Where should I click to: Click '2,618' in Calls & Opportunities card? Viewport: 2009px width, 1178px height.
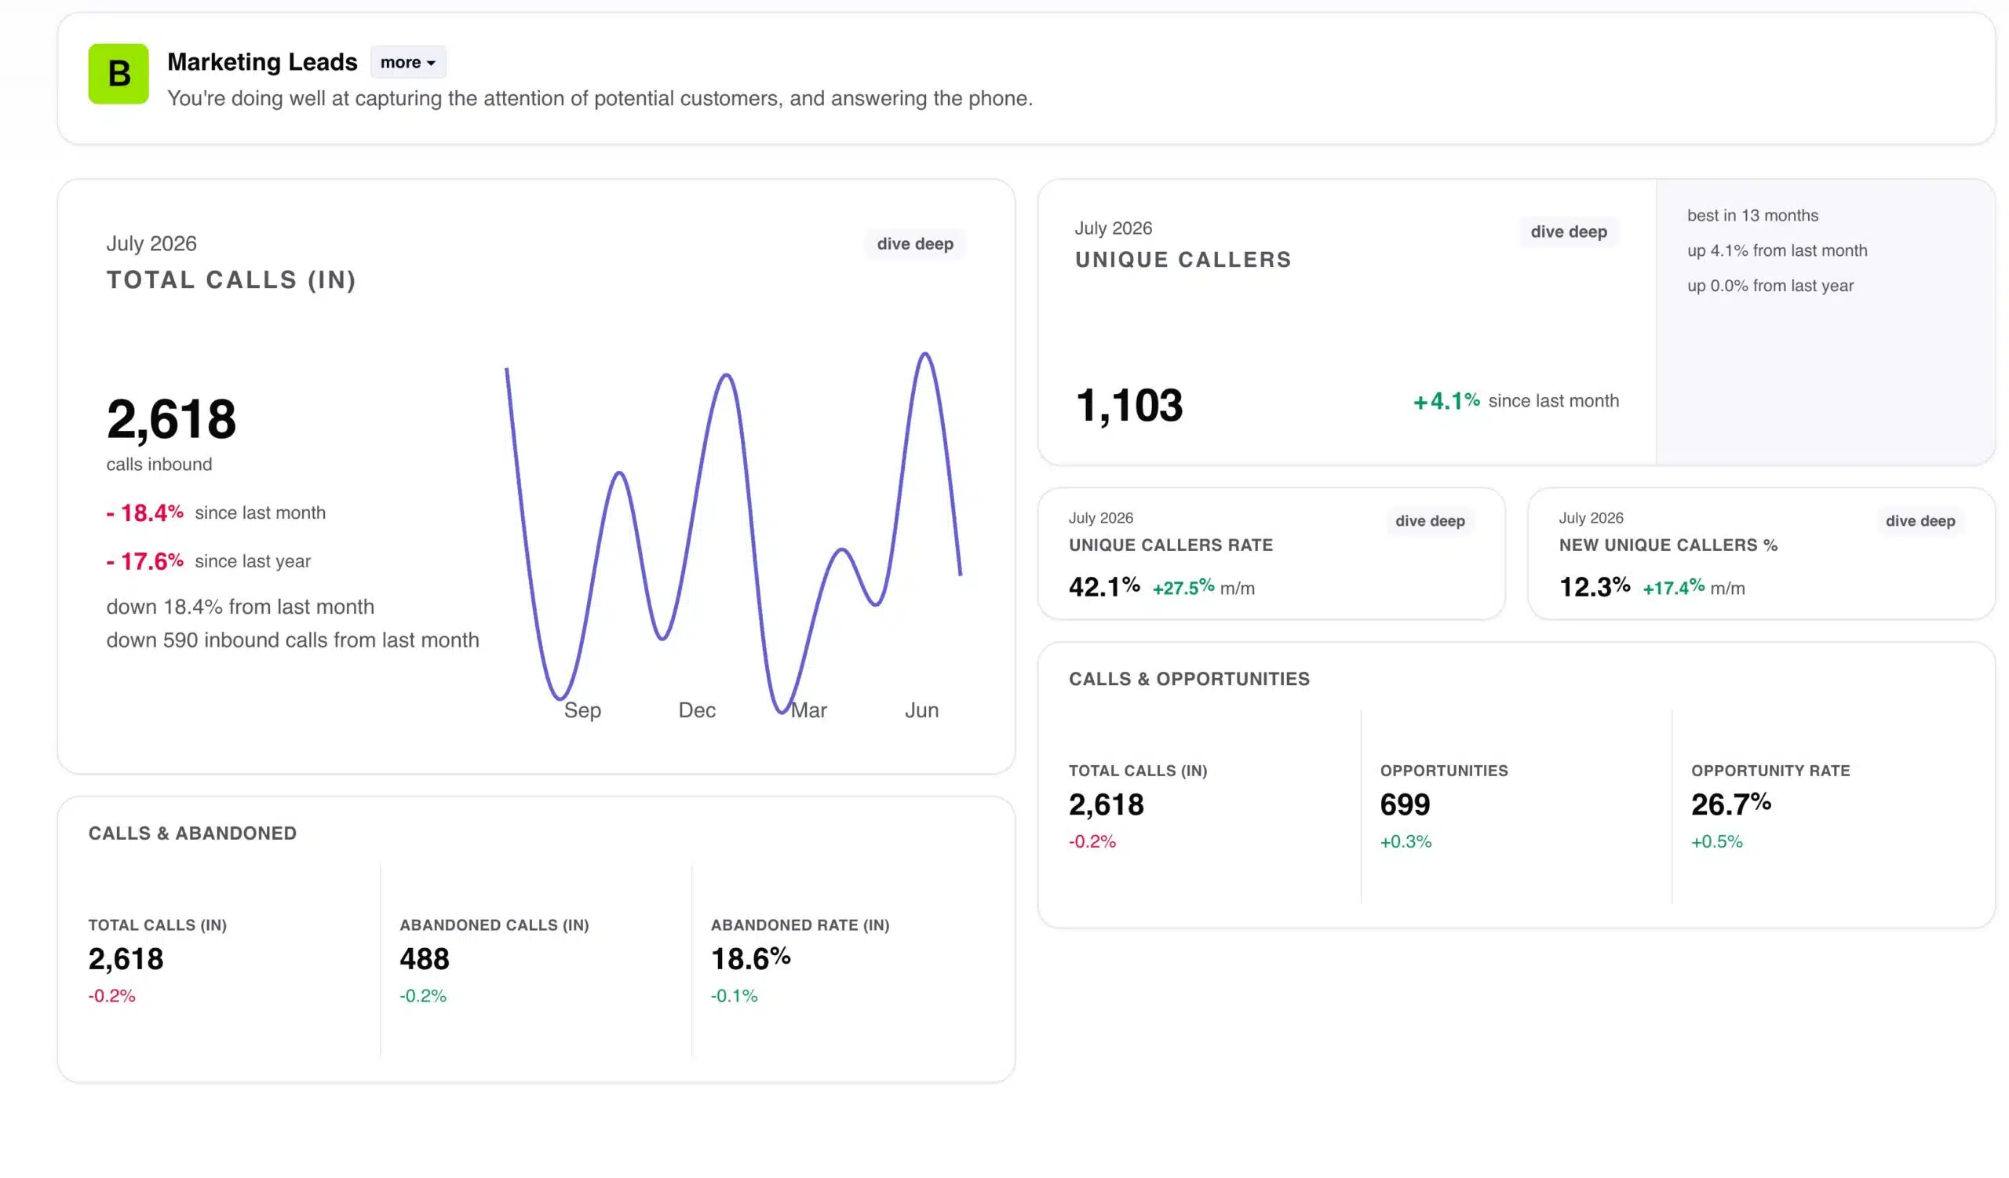1106,805
